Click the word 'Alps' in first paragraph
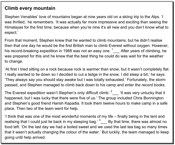 tap(155, 17)
